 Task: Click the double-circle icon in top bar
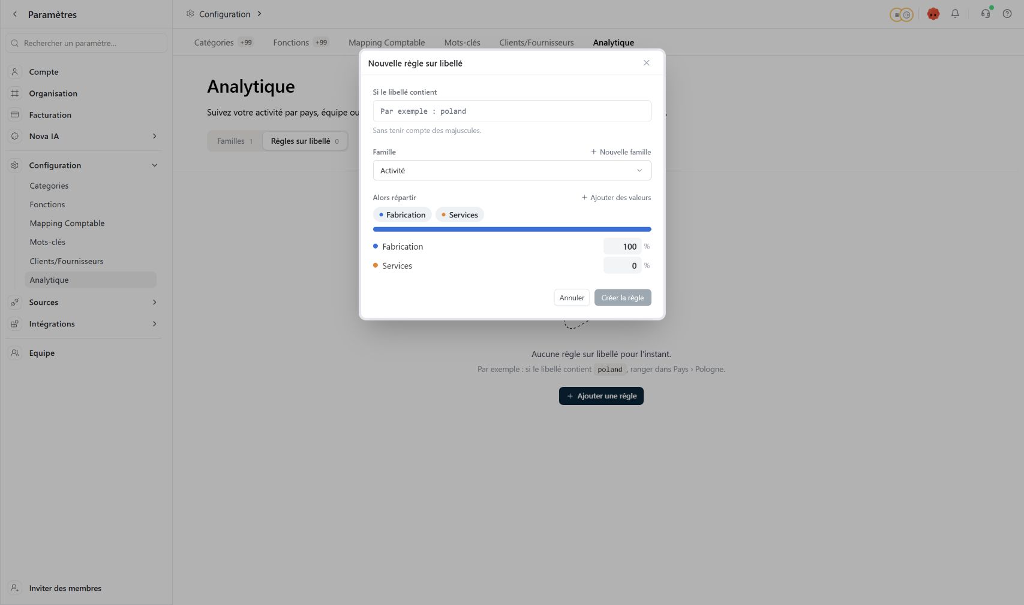[x=901, y=14]
